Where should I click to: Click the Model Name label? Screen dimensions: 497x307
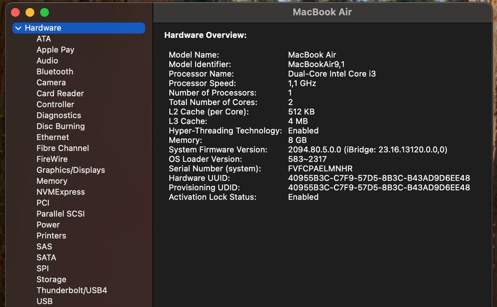pyautogui.click(x=194, y=55)
